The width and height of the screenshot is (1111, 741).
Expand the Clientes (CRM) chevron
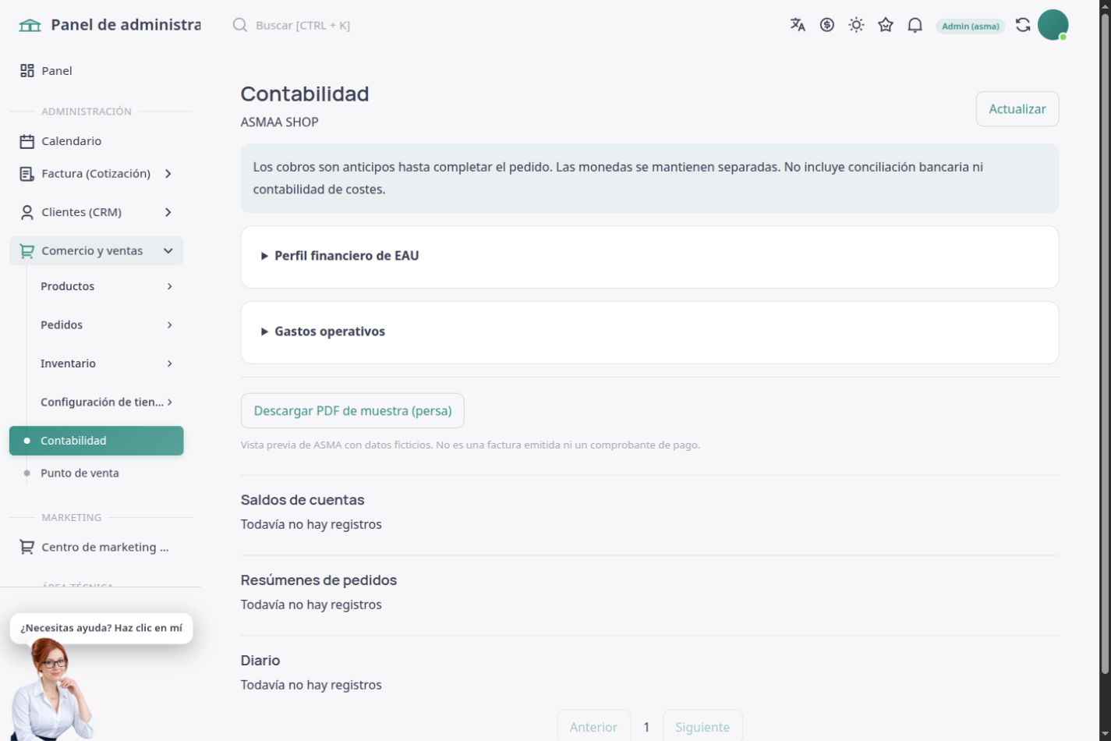coord(168,212)
